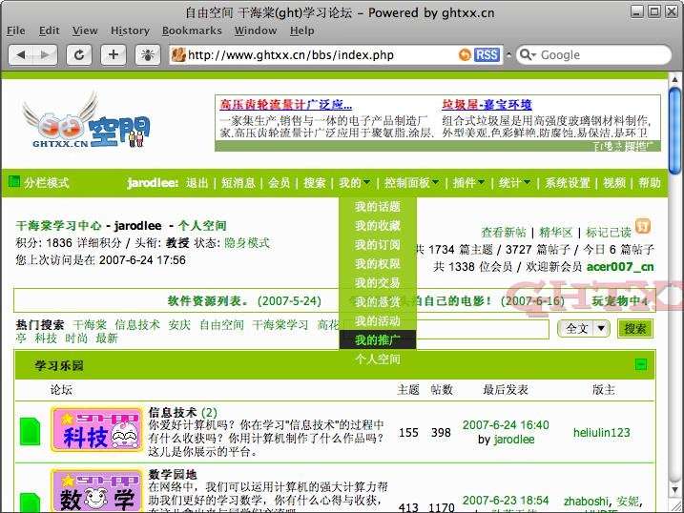Open the Bookmarks menu in menu bar
684x513 pixels.
click(192, 31)
